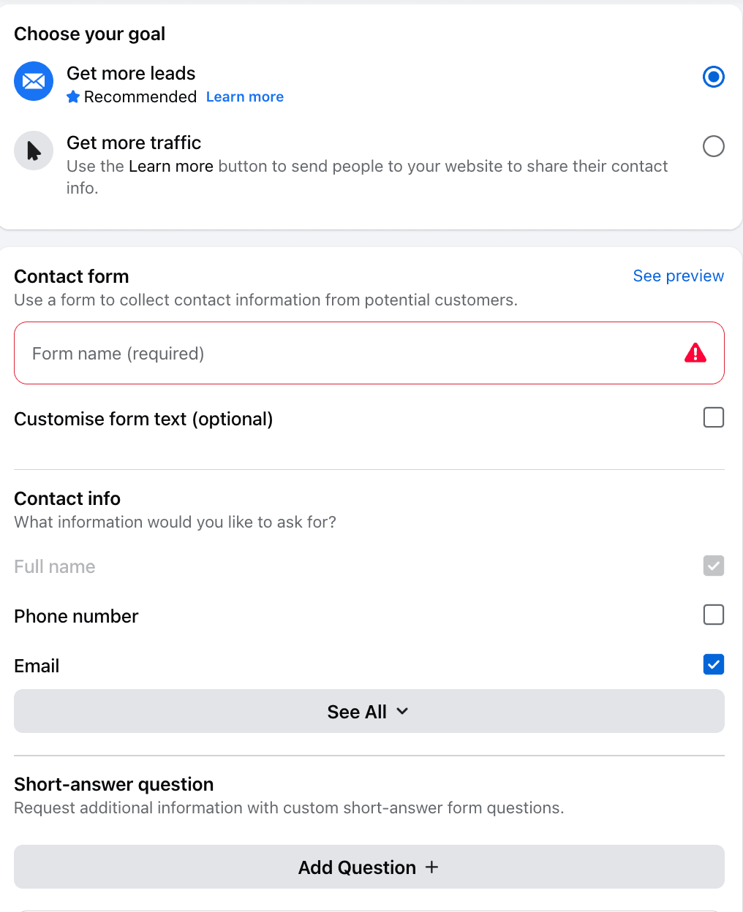Select the Get more traffic radio button

(713, 146)
